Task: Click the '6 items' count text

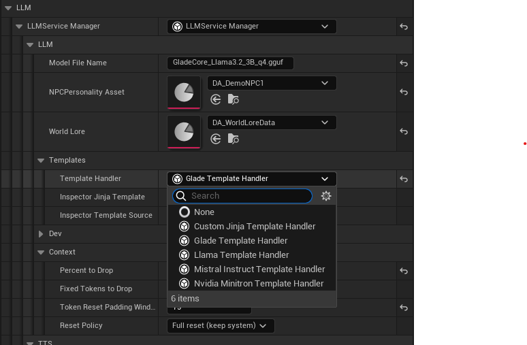Action: pos(185,298)
